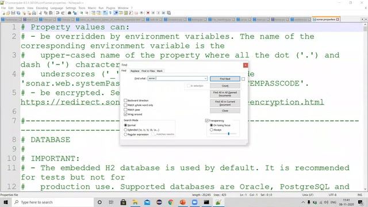Close the sonar.properties tab via its X

[338, 19]
